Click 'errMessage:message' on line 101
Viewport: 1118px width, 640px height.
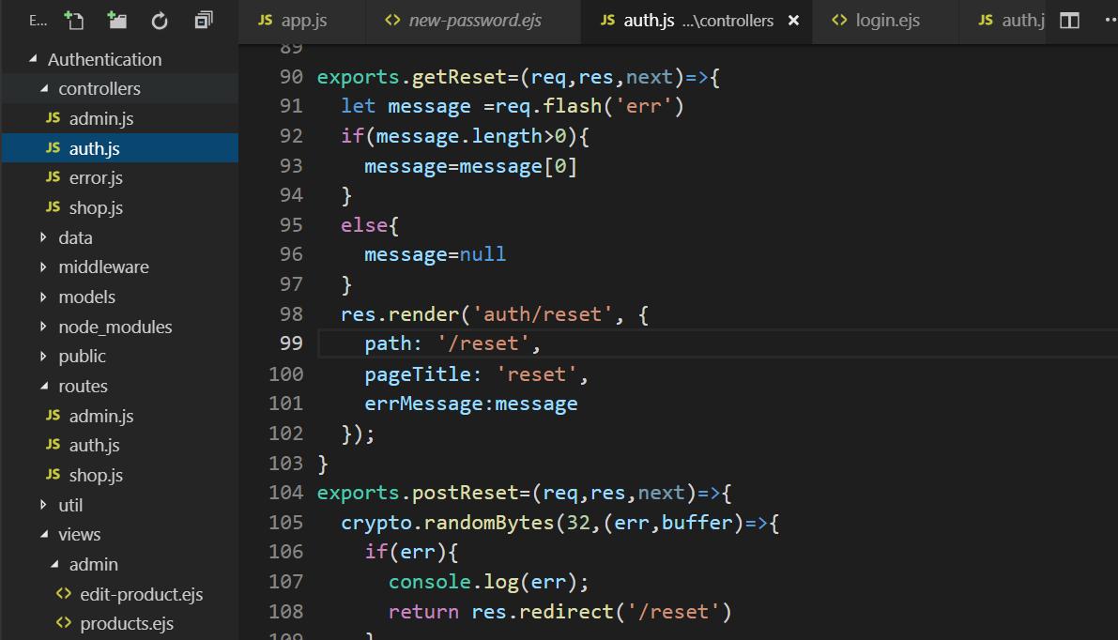click(470, 404)
